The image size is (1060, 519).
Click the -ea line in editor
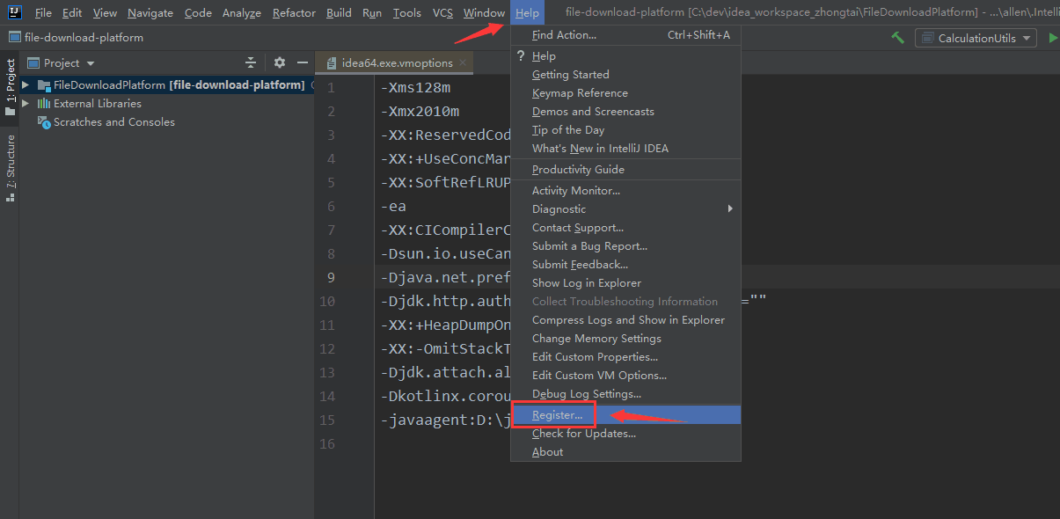[x=393, y=207]
